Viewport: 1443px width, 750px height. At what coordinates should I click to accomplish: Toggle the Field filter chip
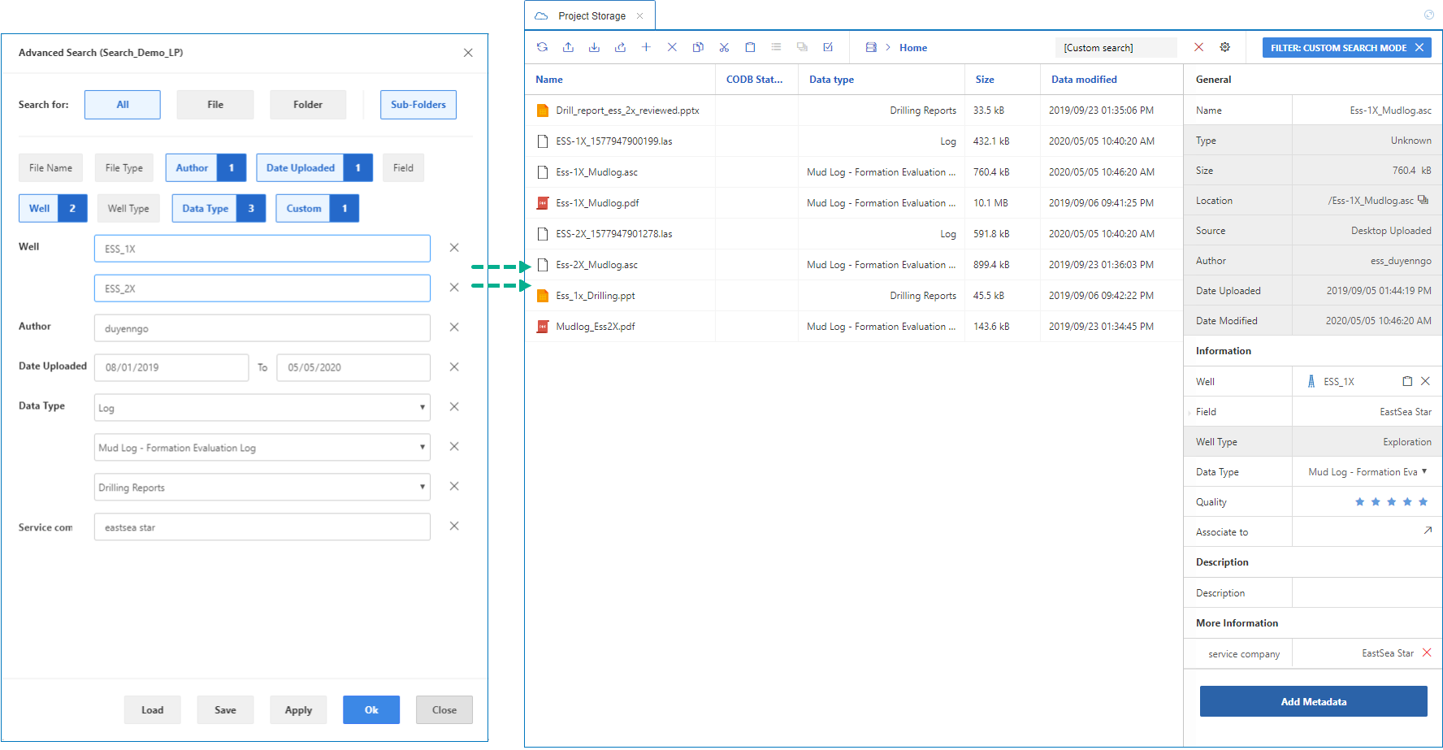pyautogui.click(x=403, y=168)
